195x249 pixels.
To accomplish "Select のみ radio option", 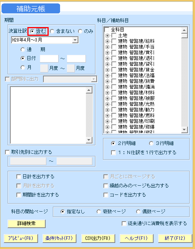I will click(80, 31).
